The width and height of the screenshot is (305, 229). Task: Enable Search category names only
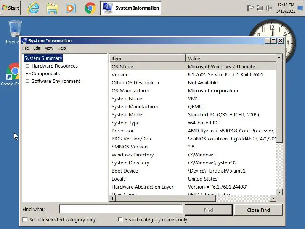[120, 220]
